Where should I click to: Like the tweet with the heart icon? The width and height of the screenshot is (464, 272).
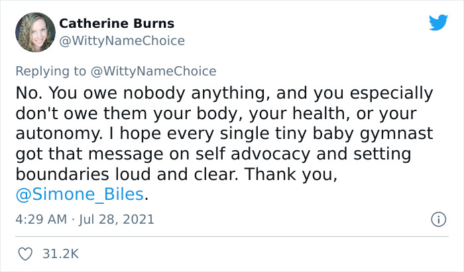[x=27, y=253]
